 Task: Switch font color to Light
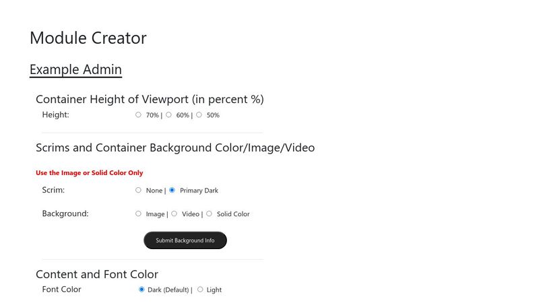point(200,290)
